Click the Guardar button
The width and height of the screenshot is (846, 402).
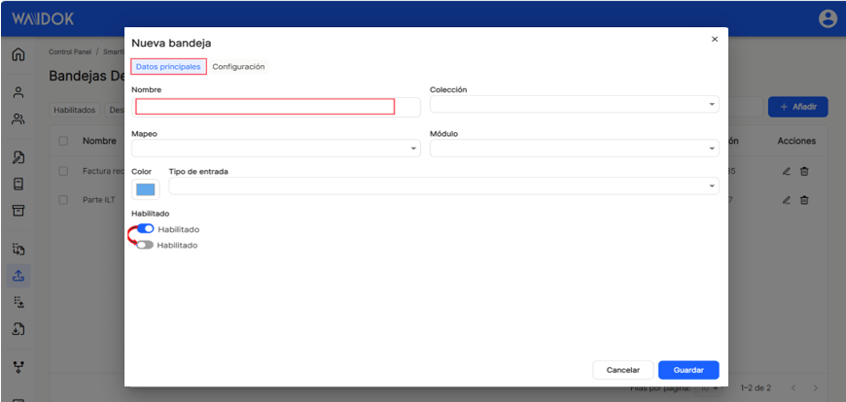[688, 370]
